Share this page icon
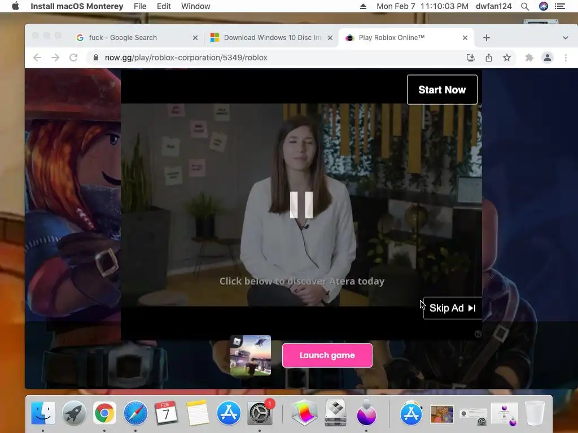The height and width of the screenshot is (433, 578). click(x=489, y=58)
